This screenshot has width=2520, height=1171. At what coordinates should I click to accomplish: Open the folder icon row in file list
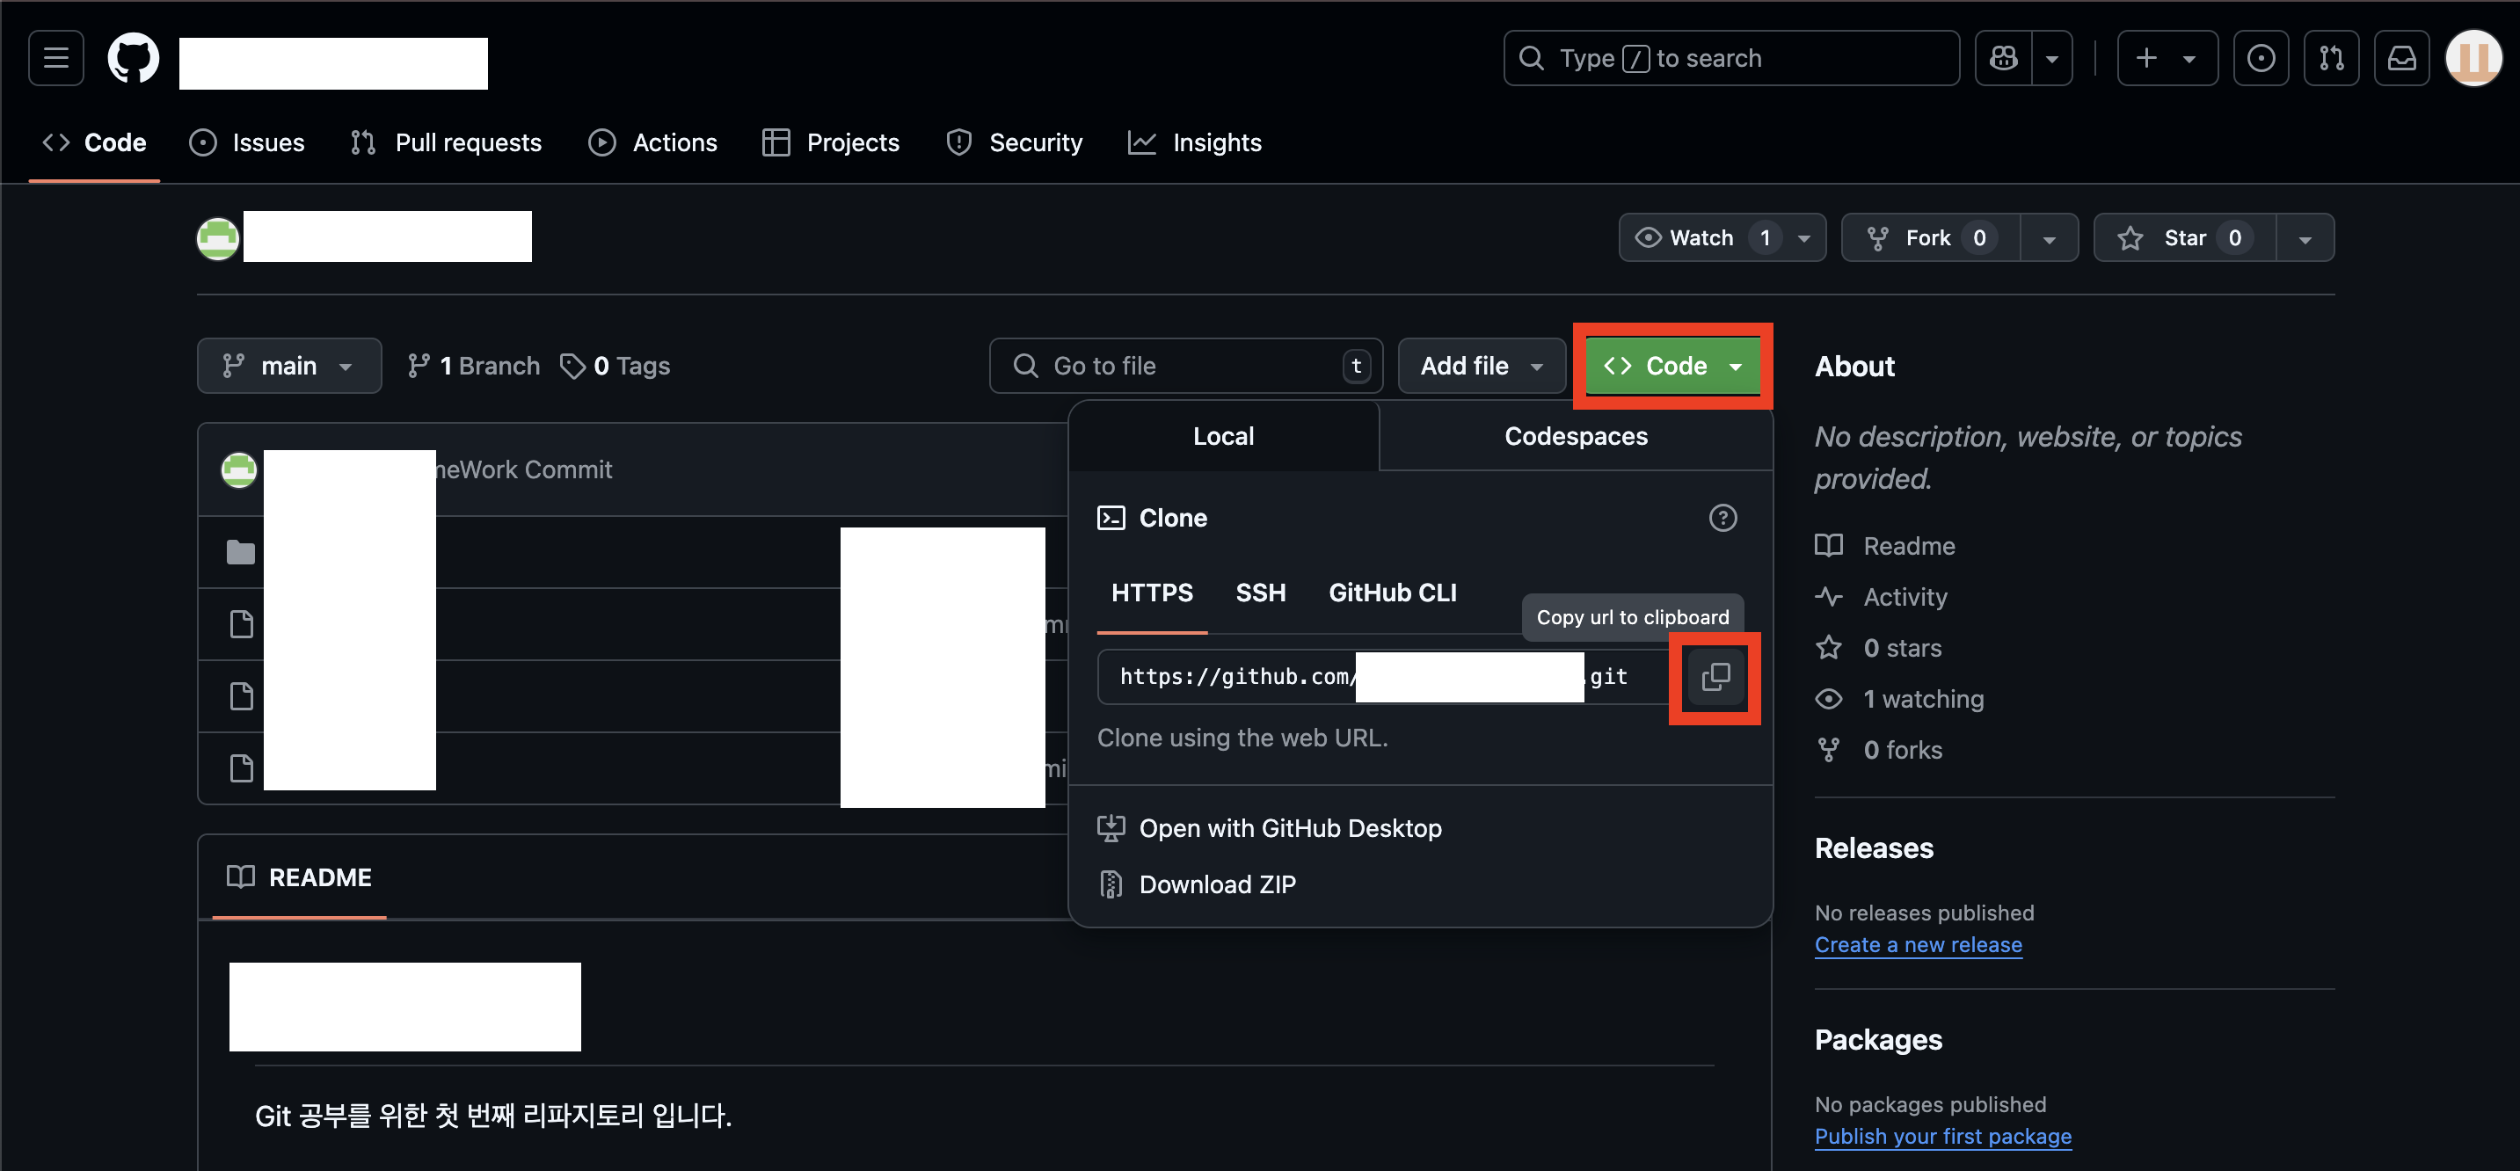241,552
